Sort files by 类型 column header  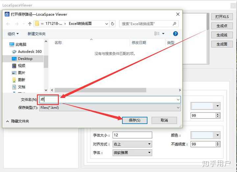[x=171, y=43]
